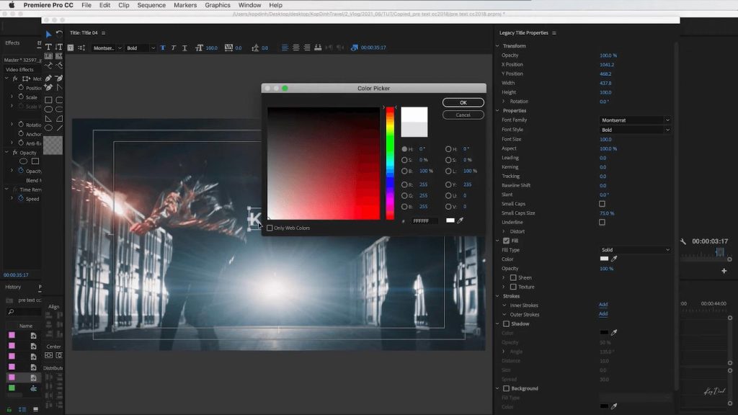Click the wrench settings icon
The width and height of the screenshot is (738, 415).
coord(683,241)
